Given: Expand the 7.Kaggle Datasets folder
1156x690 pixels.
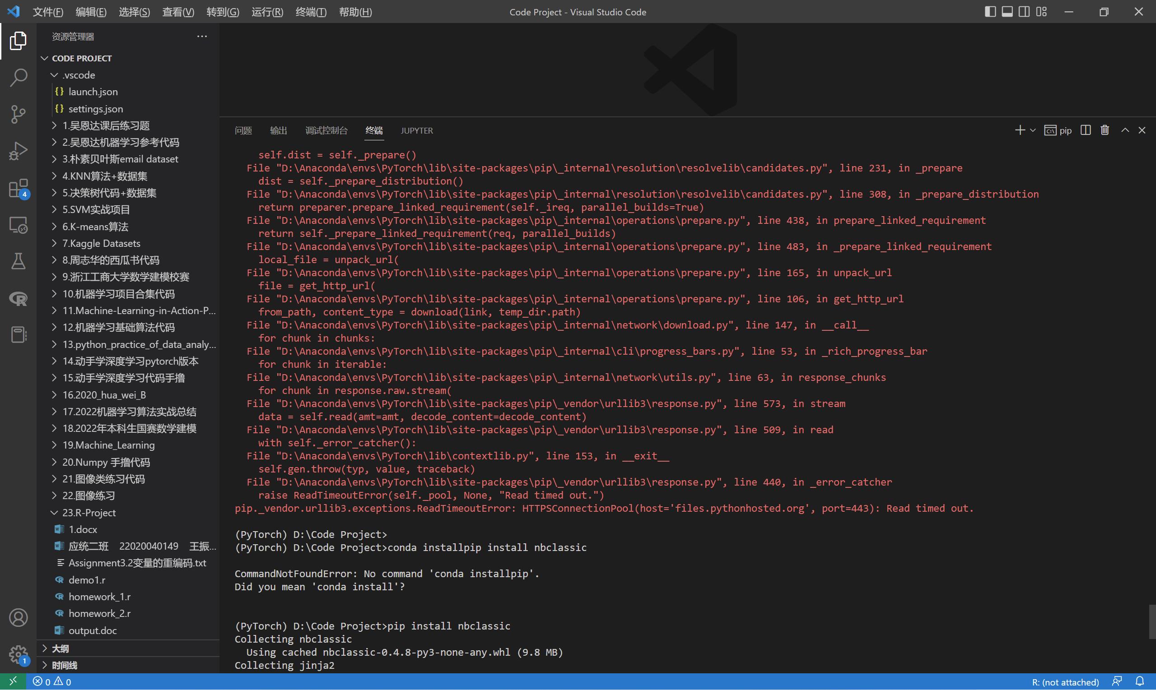Looking at the screenshot, I should click(x=128, y=244).
